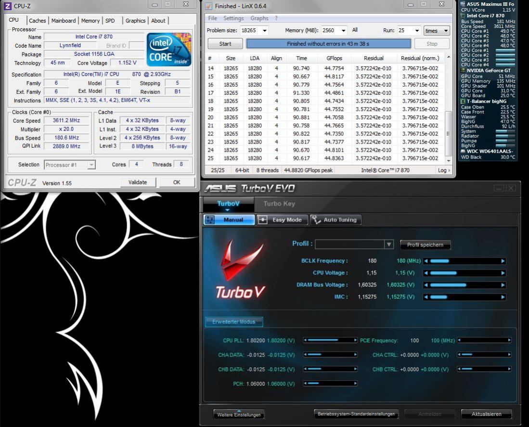Switch to the Turbo Key tab
This screenshot has width=529, height=427.
coord(279,204)
